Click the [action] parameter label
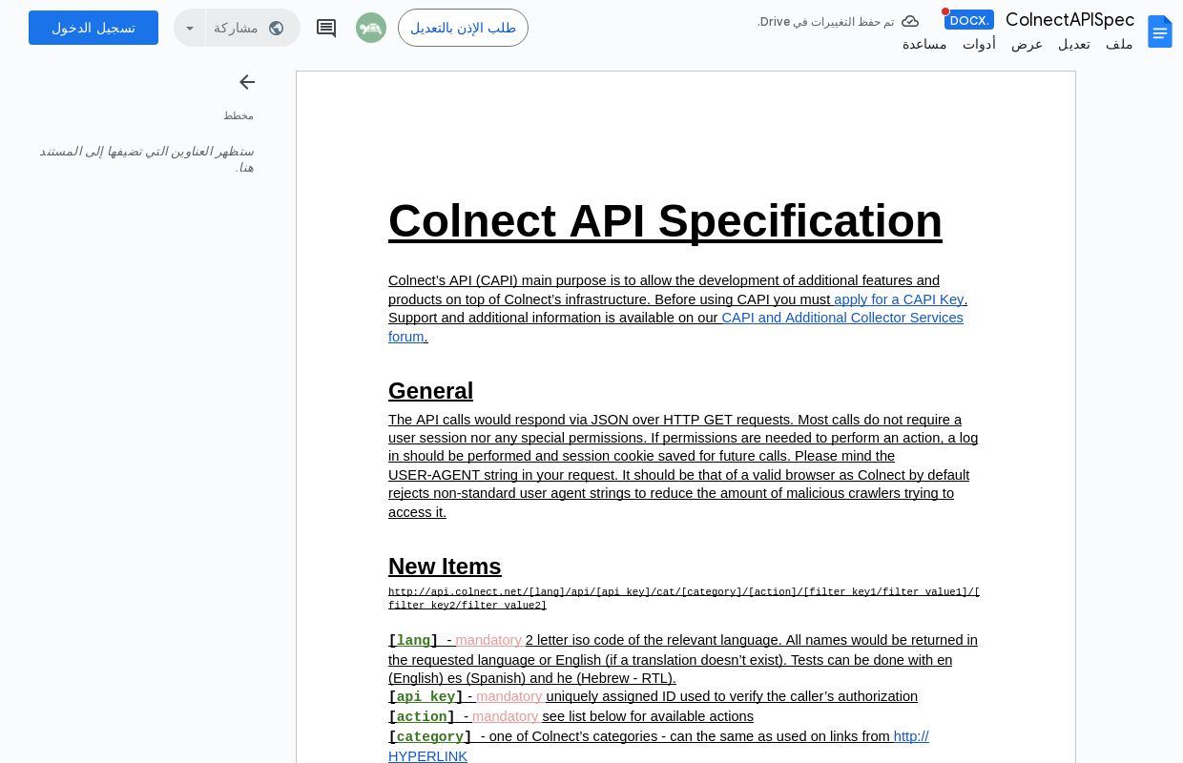This screenshot has width=1183, height=763. [x=422, y=717]
